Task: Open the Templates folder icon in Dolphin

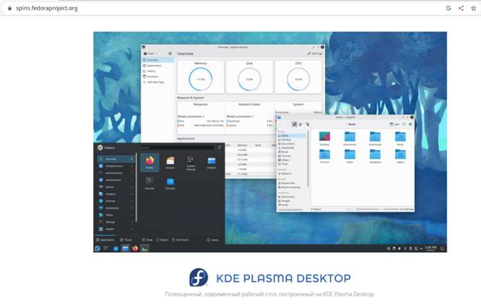Action: pos(375,156)
